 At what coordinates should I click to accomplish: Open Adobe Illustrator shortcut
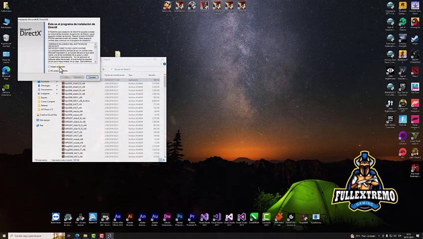coord(130,219)
